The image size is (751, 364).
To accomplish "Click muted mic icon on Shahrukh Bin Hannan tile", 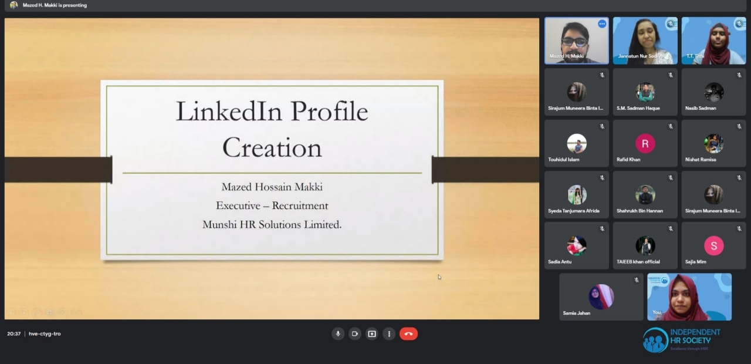I will pos(670,177).
